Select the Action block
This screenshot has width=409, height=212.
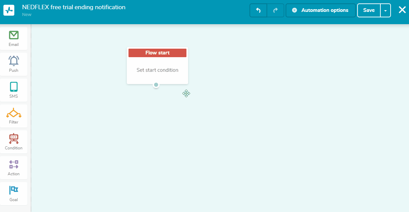click(x=14, y=167)
